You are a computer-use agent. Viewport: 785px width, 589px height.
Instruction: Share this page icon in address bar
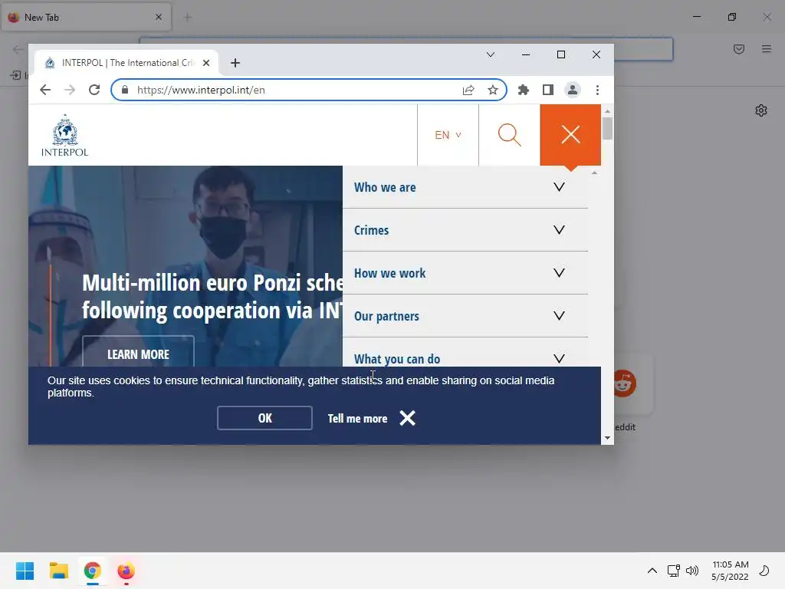[468, 90]
